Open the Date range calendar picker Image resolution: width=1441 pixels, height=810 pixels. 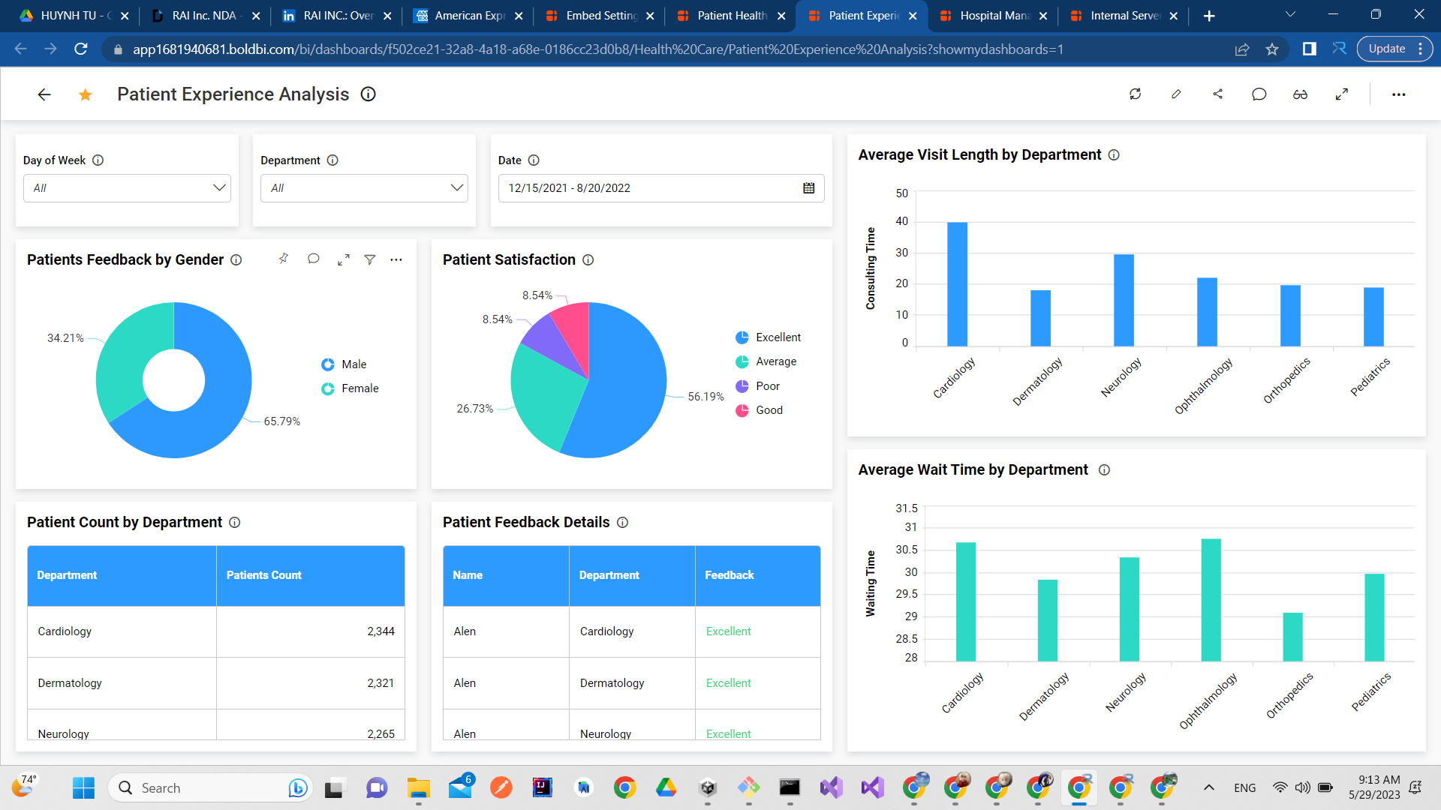pyautogui.click(x=808, y=188)
